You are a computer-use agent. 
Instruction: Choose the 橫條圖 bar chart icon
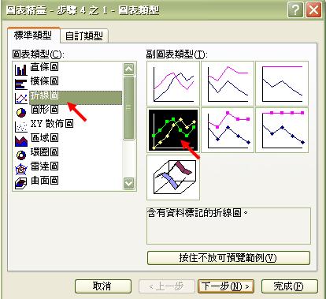pyautogui.click(x=21, y=84)
